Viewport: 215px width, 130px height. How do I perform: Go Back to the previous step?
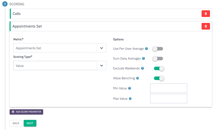(16, 123)
